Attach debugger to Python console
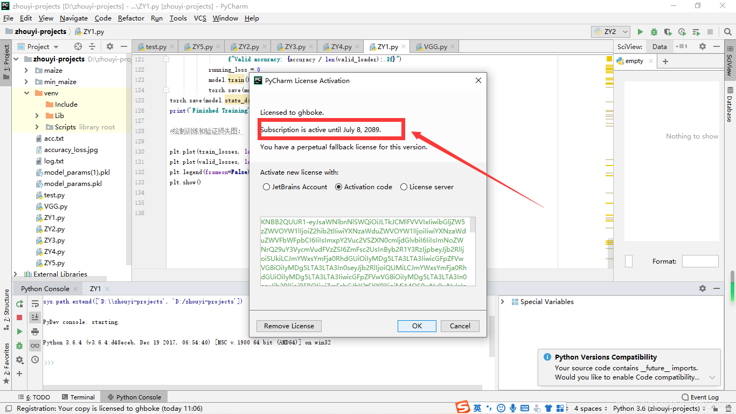The height and width of the screenshot is (414, 736). pyautogui.click(x=19, y=346)
